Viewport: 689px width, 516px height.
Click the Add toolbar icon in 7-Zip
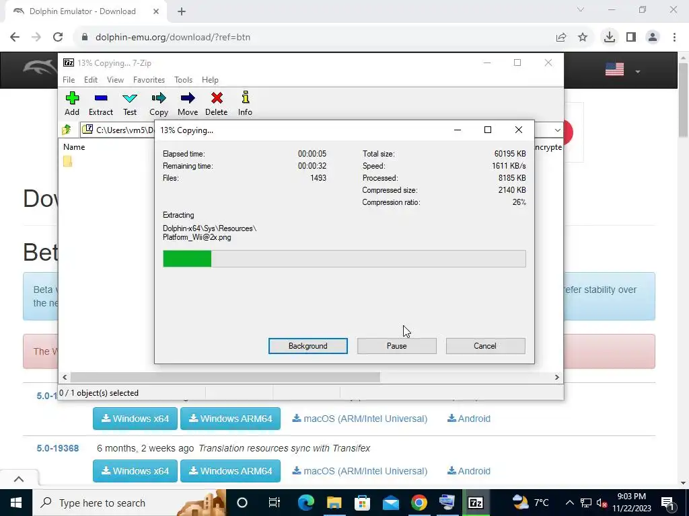[72, 103]
